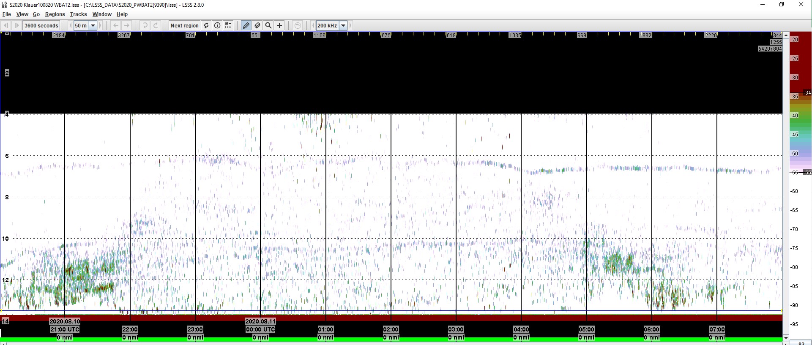Open the info circle icon

[217, 25]
